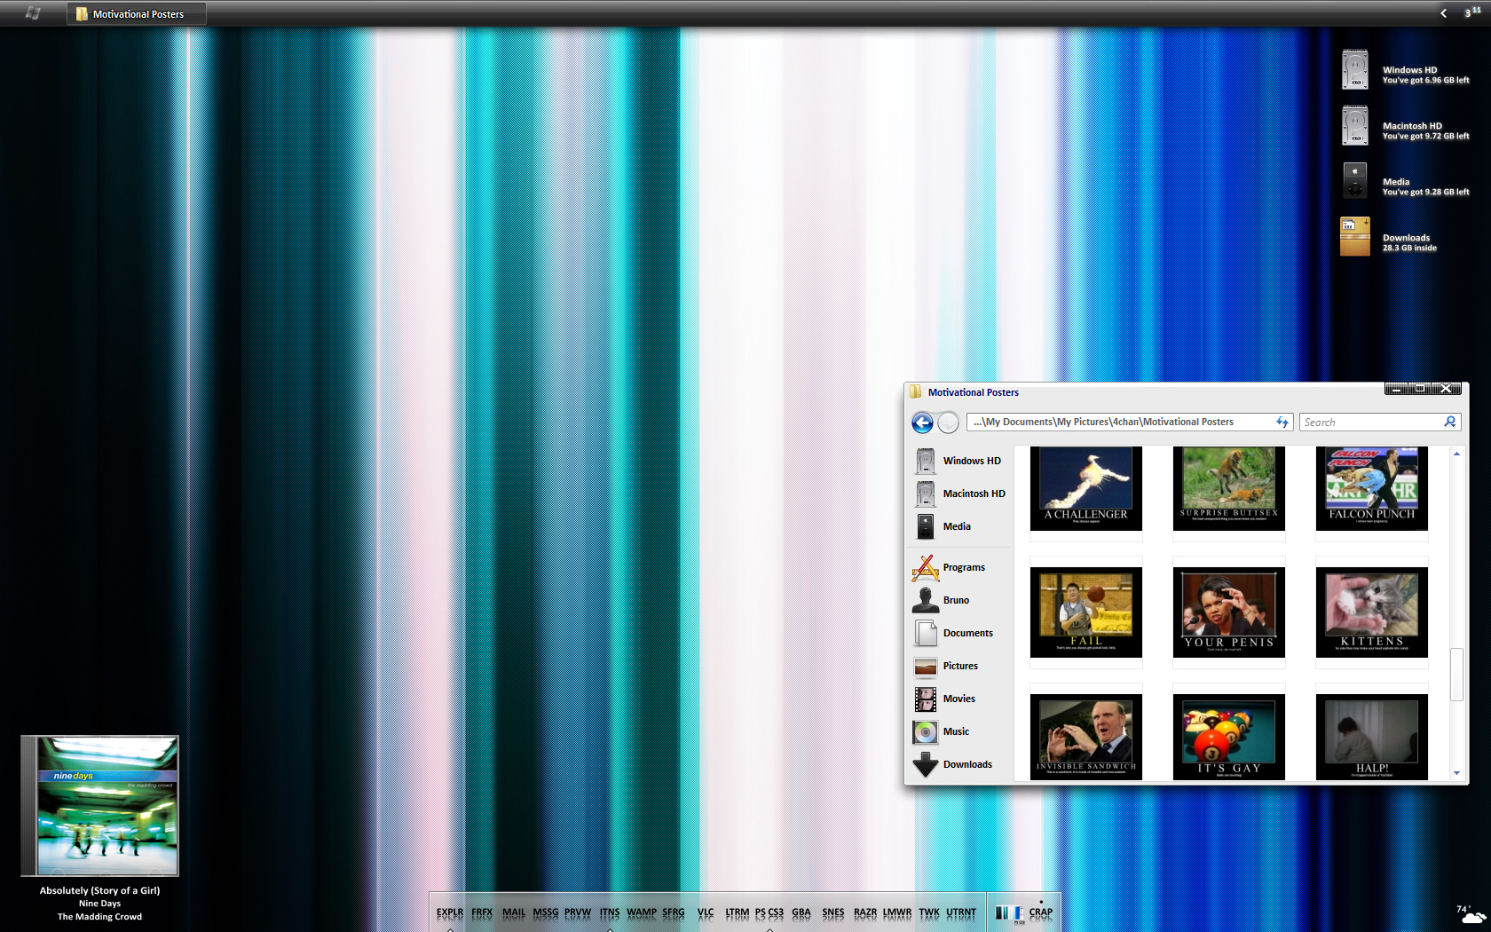The width and height of the screenshot is (1491, 932).
Task: Launch UTRNT from the dock
Action: [961, 912]
